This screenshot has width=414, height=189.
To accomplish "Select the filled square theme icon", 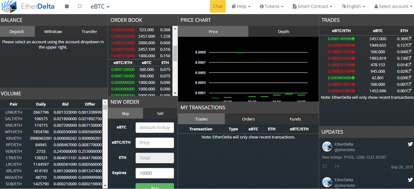I will coord(67,6).
